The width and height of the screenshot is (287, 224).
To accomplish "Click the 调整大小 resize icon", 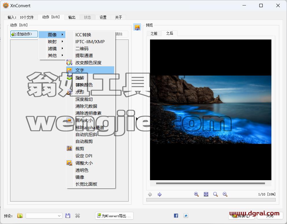I will [x=69, y=163].
